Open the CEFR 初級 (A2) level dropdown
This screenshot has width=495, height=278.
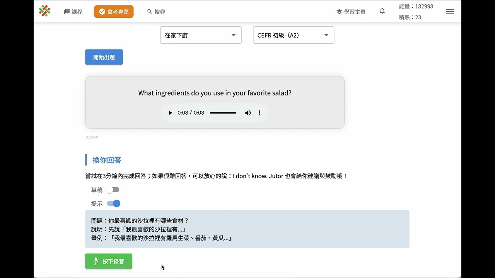pyautogui.click(x=294, y=35)
